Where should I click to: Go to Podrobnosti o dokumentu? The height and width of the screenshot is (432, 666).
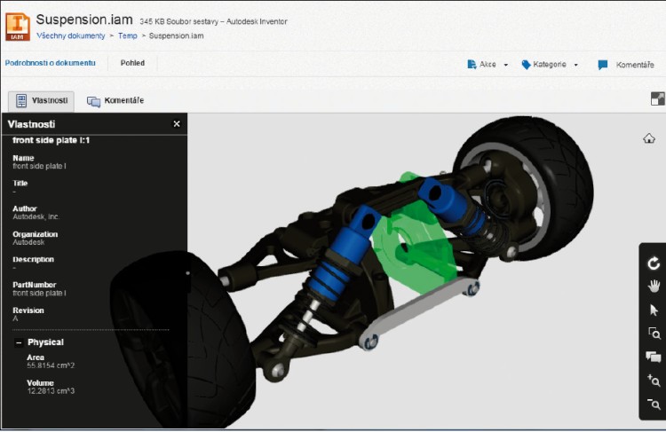(x=50, y=63)
